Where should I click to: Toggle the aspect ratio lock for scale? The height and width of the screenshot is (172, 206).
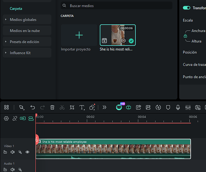185,36
